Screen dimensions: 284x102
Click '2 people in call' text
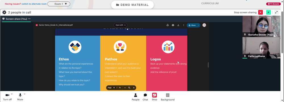pos(20,12)
